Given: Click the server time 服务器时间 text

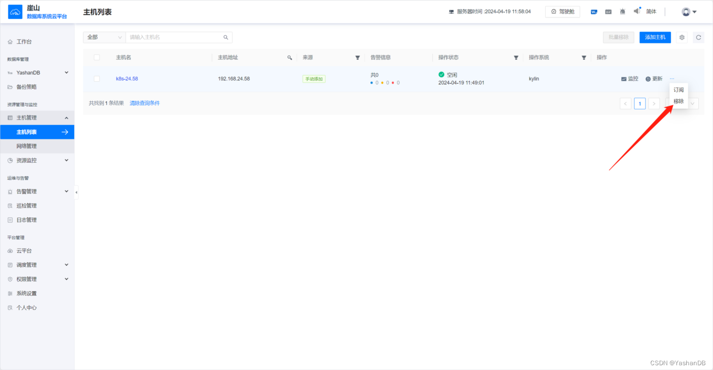Looking at the screenshot, I should pyautogui.click(x=494, y=11).
